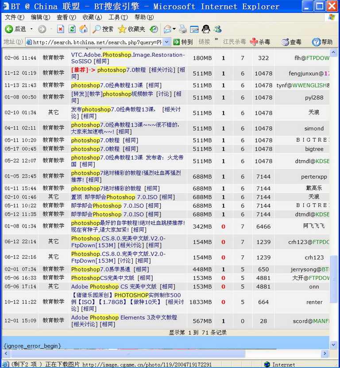Image resolution: width=340 pixels, height=368 pixels.
Task: Select the 1833MB size cell
Action: 201,302
